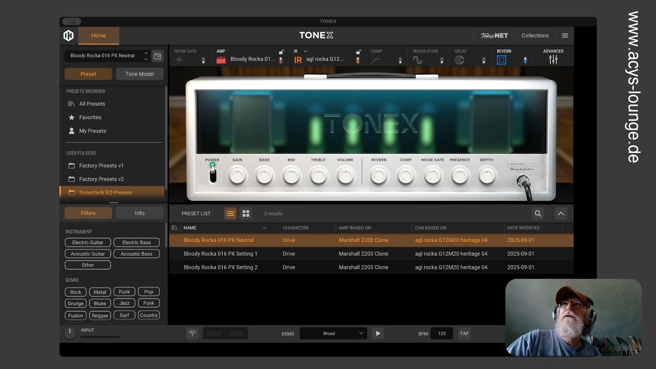656x369 pixels.
Task: Select the Modulation wave icon
Action: point(418,60)
